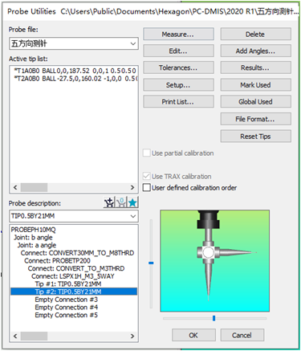301x351 pixels.
Task: Click the horizontal slider below the probe preview
Action: (x=214, y=318)
